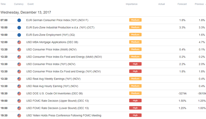This screenshot has height=119, width=206.
Task: Click US flag beside FOMC Rate Decision (Upper Bound)
Action: (x=19, y=101)
